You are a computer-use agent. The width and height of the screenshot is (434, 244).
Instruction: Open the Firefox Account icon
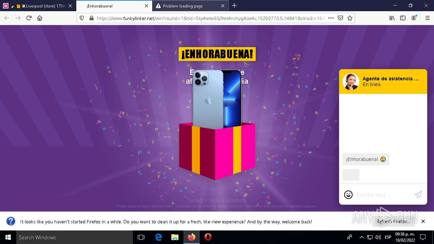click(414, 18)
